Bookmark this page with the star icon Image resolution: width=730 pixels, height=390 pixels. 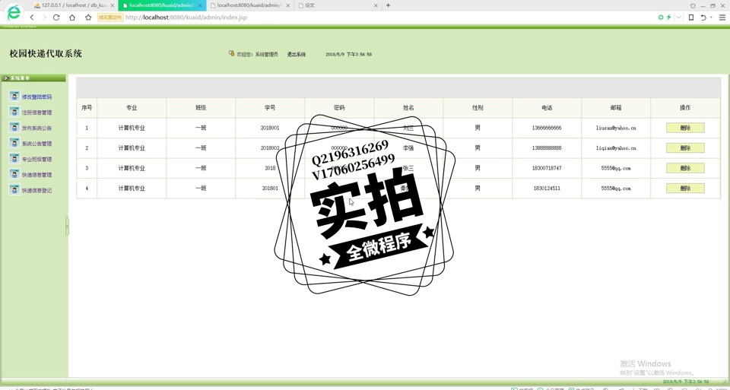point(88,17)
